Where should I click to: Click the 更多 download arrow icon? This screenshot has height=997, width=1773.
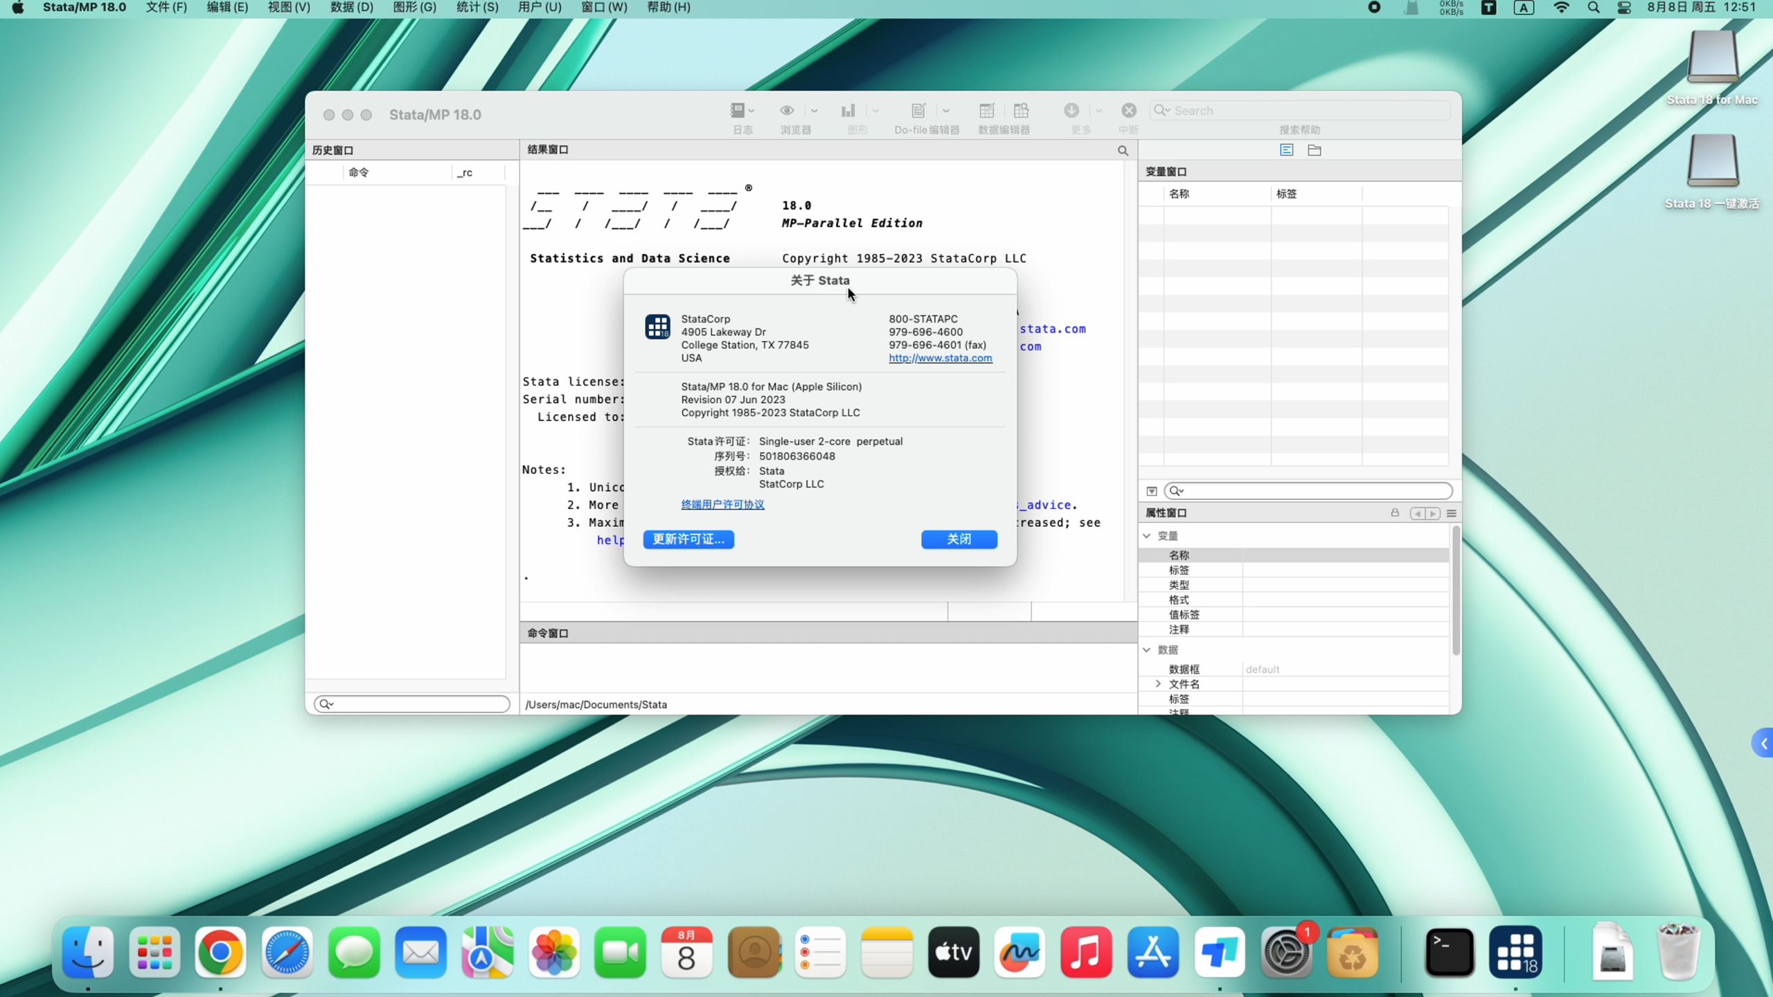[1071, 110]
